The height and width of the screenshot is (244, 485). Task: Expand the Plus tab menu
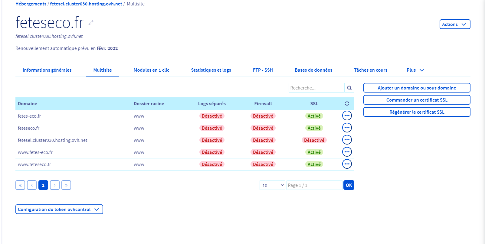(x=415, y=70)
